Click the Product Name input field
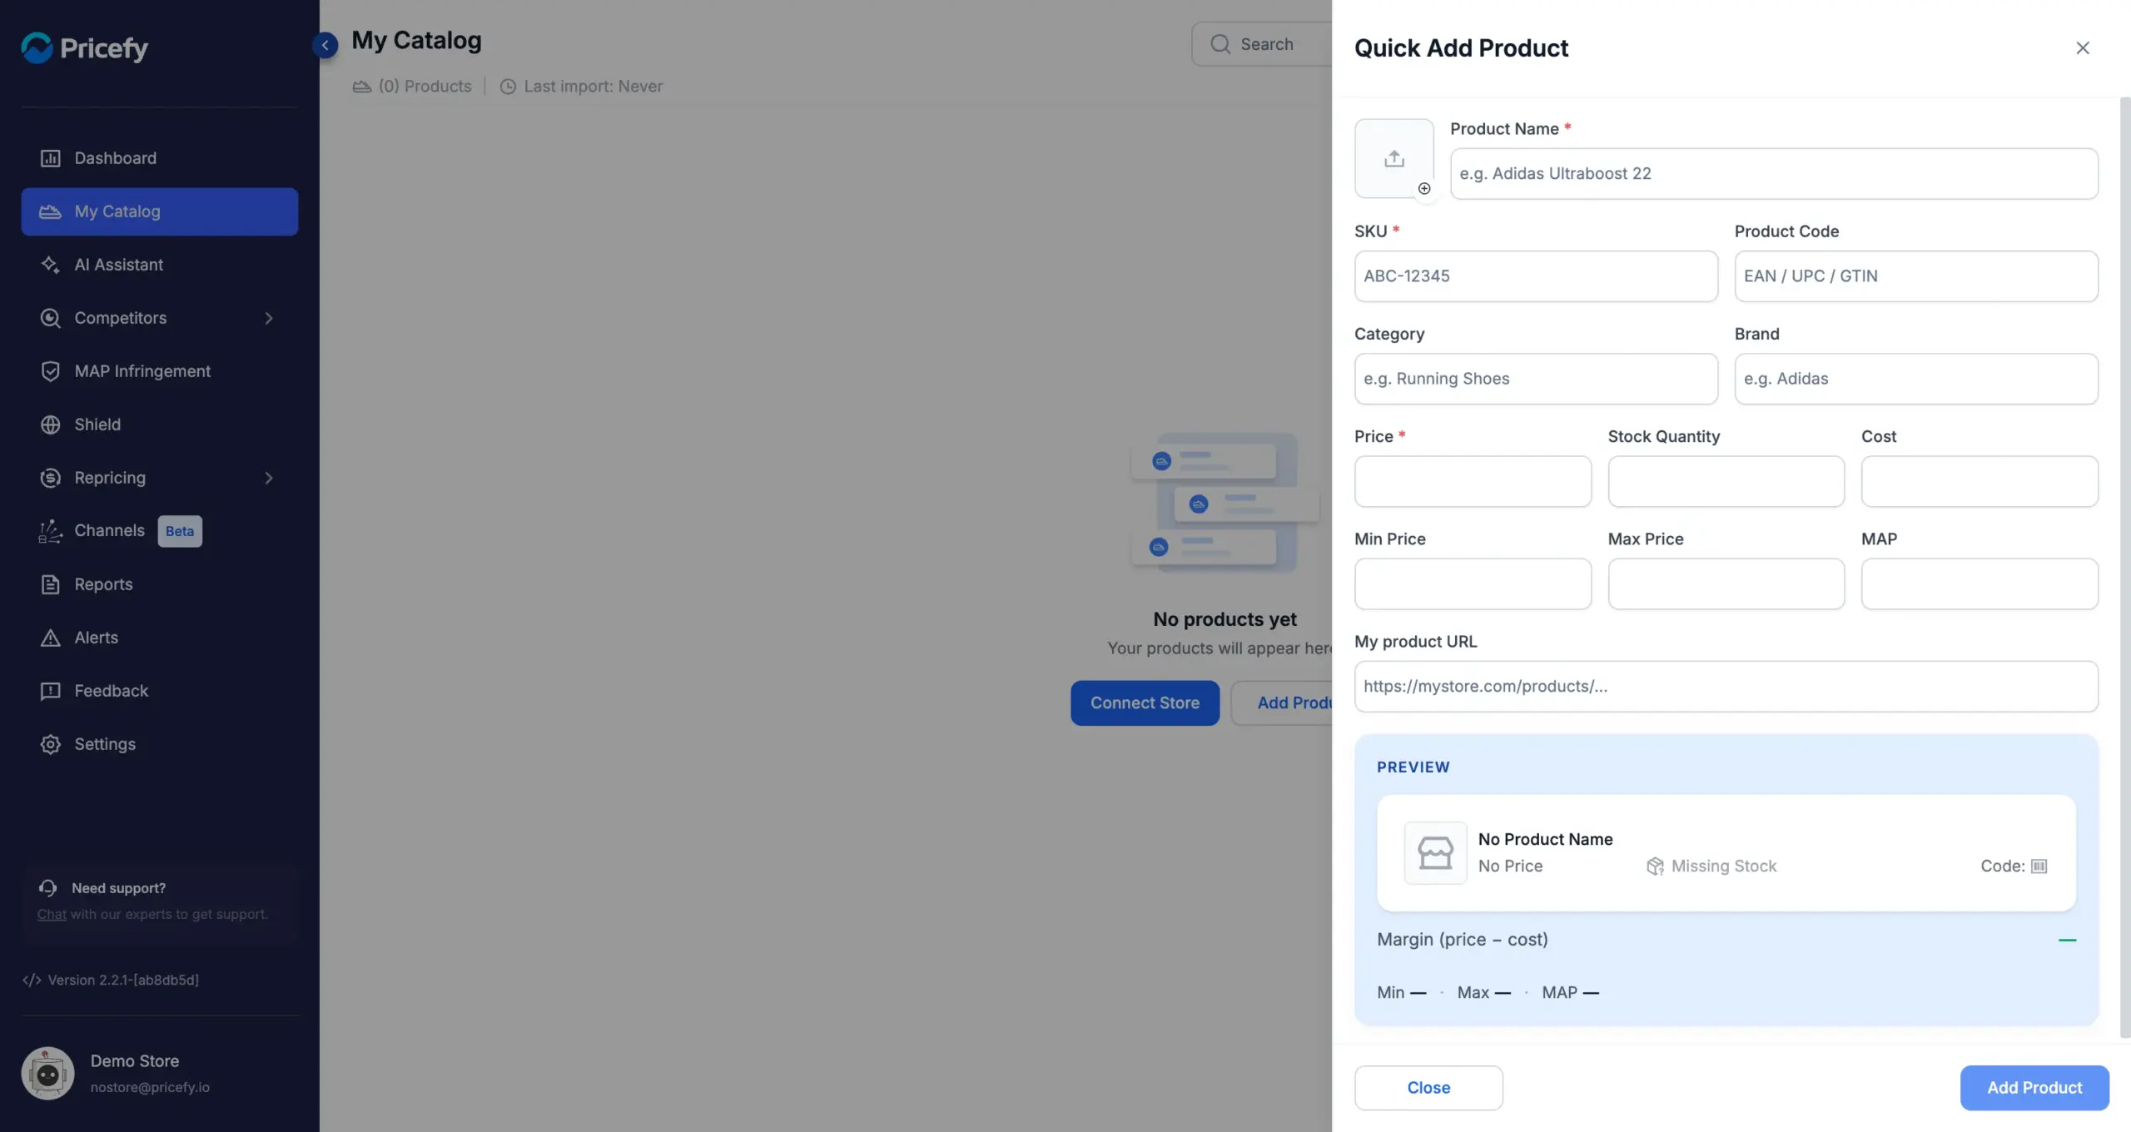Viewport: 2131px width, 1132px height. point(1774,174)
